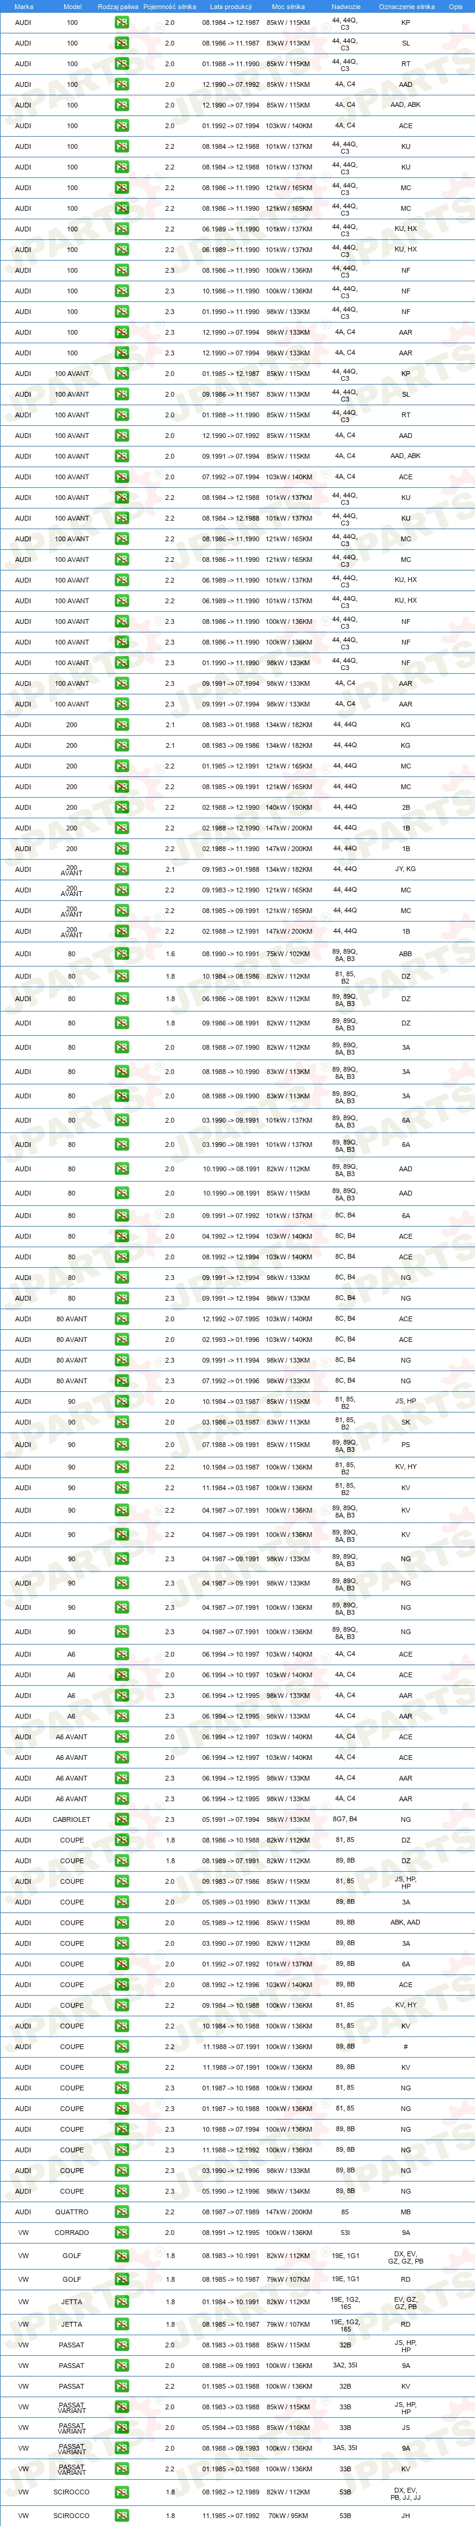Click fuel icon in SCIROCCO row with code JH

pos(121,2515)
